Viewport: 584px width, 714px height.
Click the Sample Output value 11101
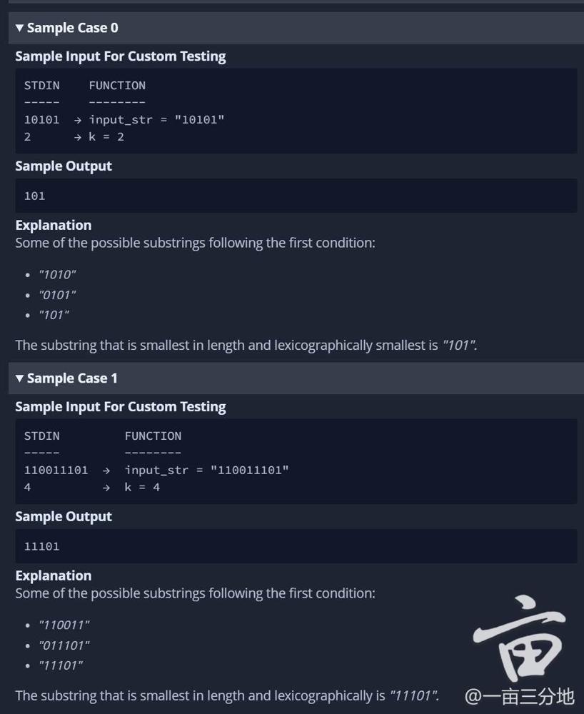pos(41,546)
